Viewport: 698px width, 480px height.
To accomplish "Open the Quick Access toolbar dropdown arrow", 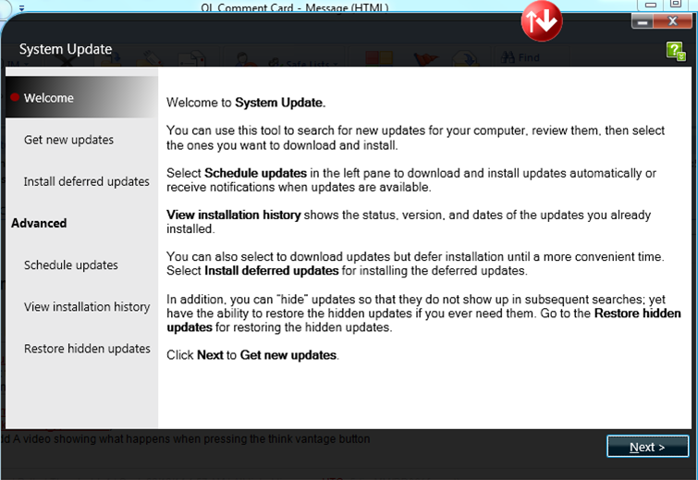I will point(22,6).
